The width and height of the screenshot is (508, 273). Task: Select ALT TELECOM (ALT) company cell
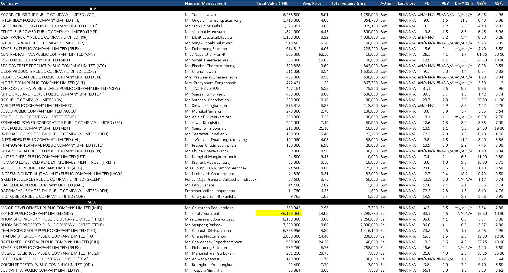click(x=43, y=83)
